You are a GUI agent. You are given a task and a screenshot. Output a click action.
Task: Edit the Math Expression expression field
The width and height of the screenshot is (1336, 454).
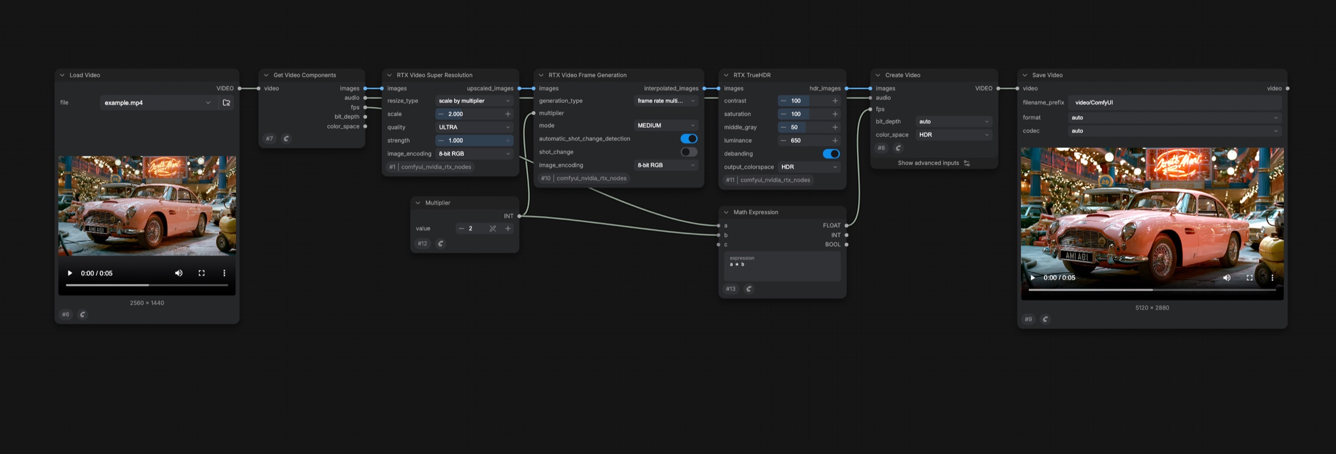click(x=782, y=266)
